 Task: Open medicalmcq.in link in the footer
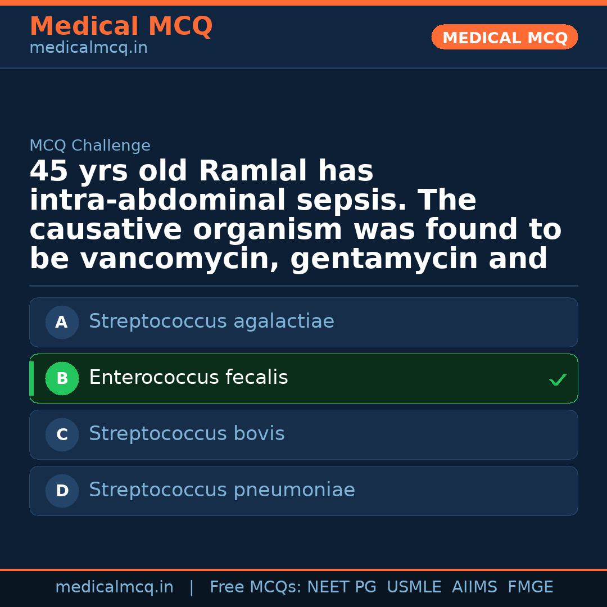point(114,587)
